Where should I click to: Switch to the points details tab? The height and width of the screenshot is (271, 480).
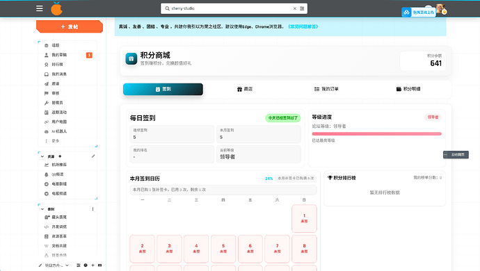tap(408, 89)
